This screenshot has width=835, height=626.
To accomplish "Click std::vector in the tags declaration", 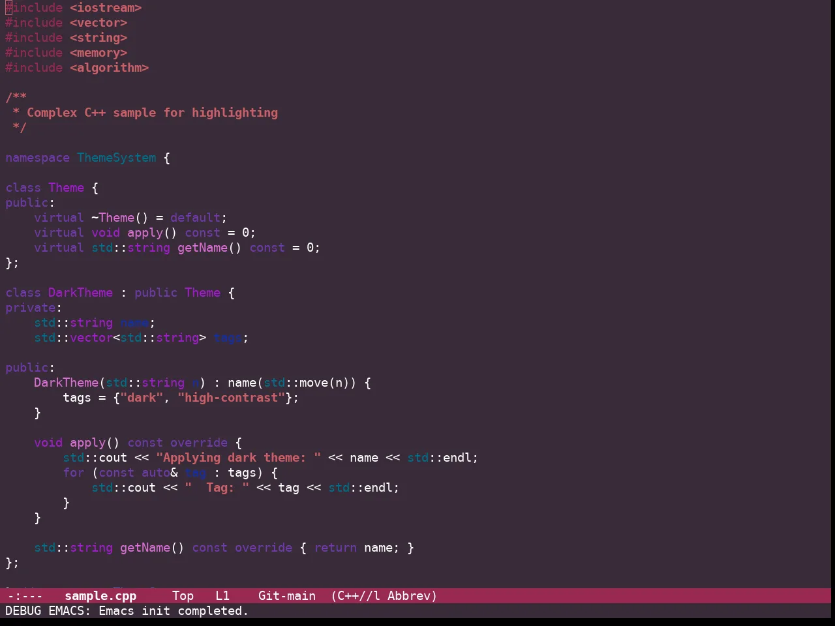I will pos(73,338).
